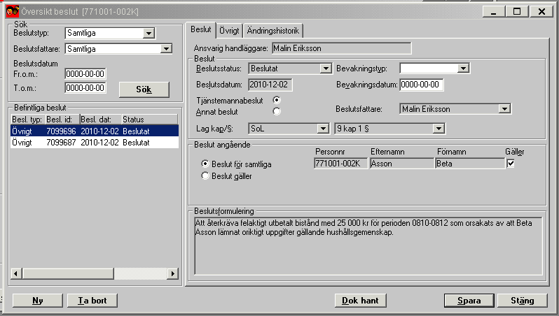
Task: Choose the Beslut gäller radio option
Action: tap(205, 175)
